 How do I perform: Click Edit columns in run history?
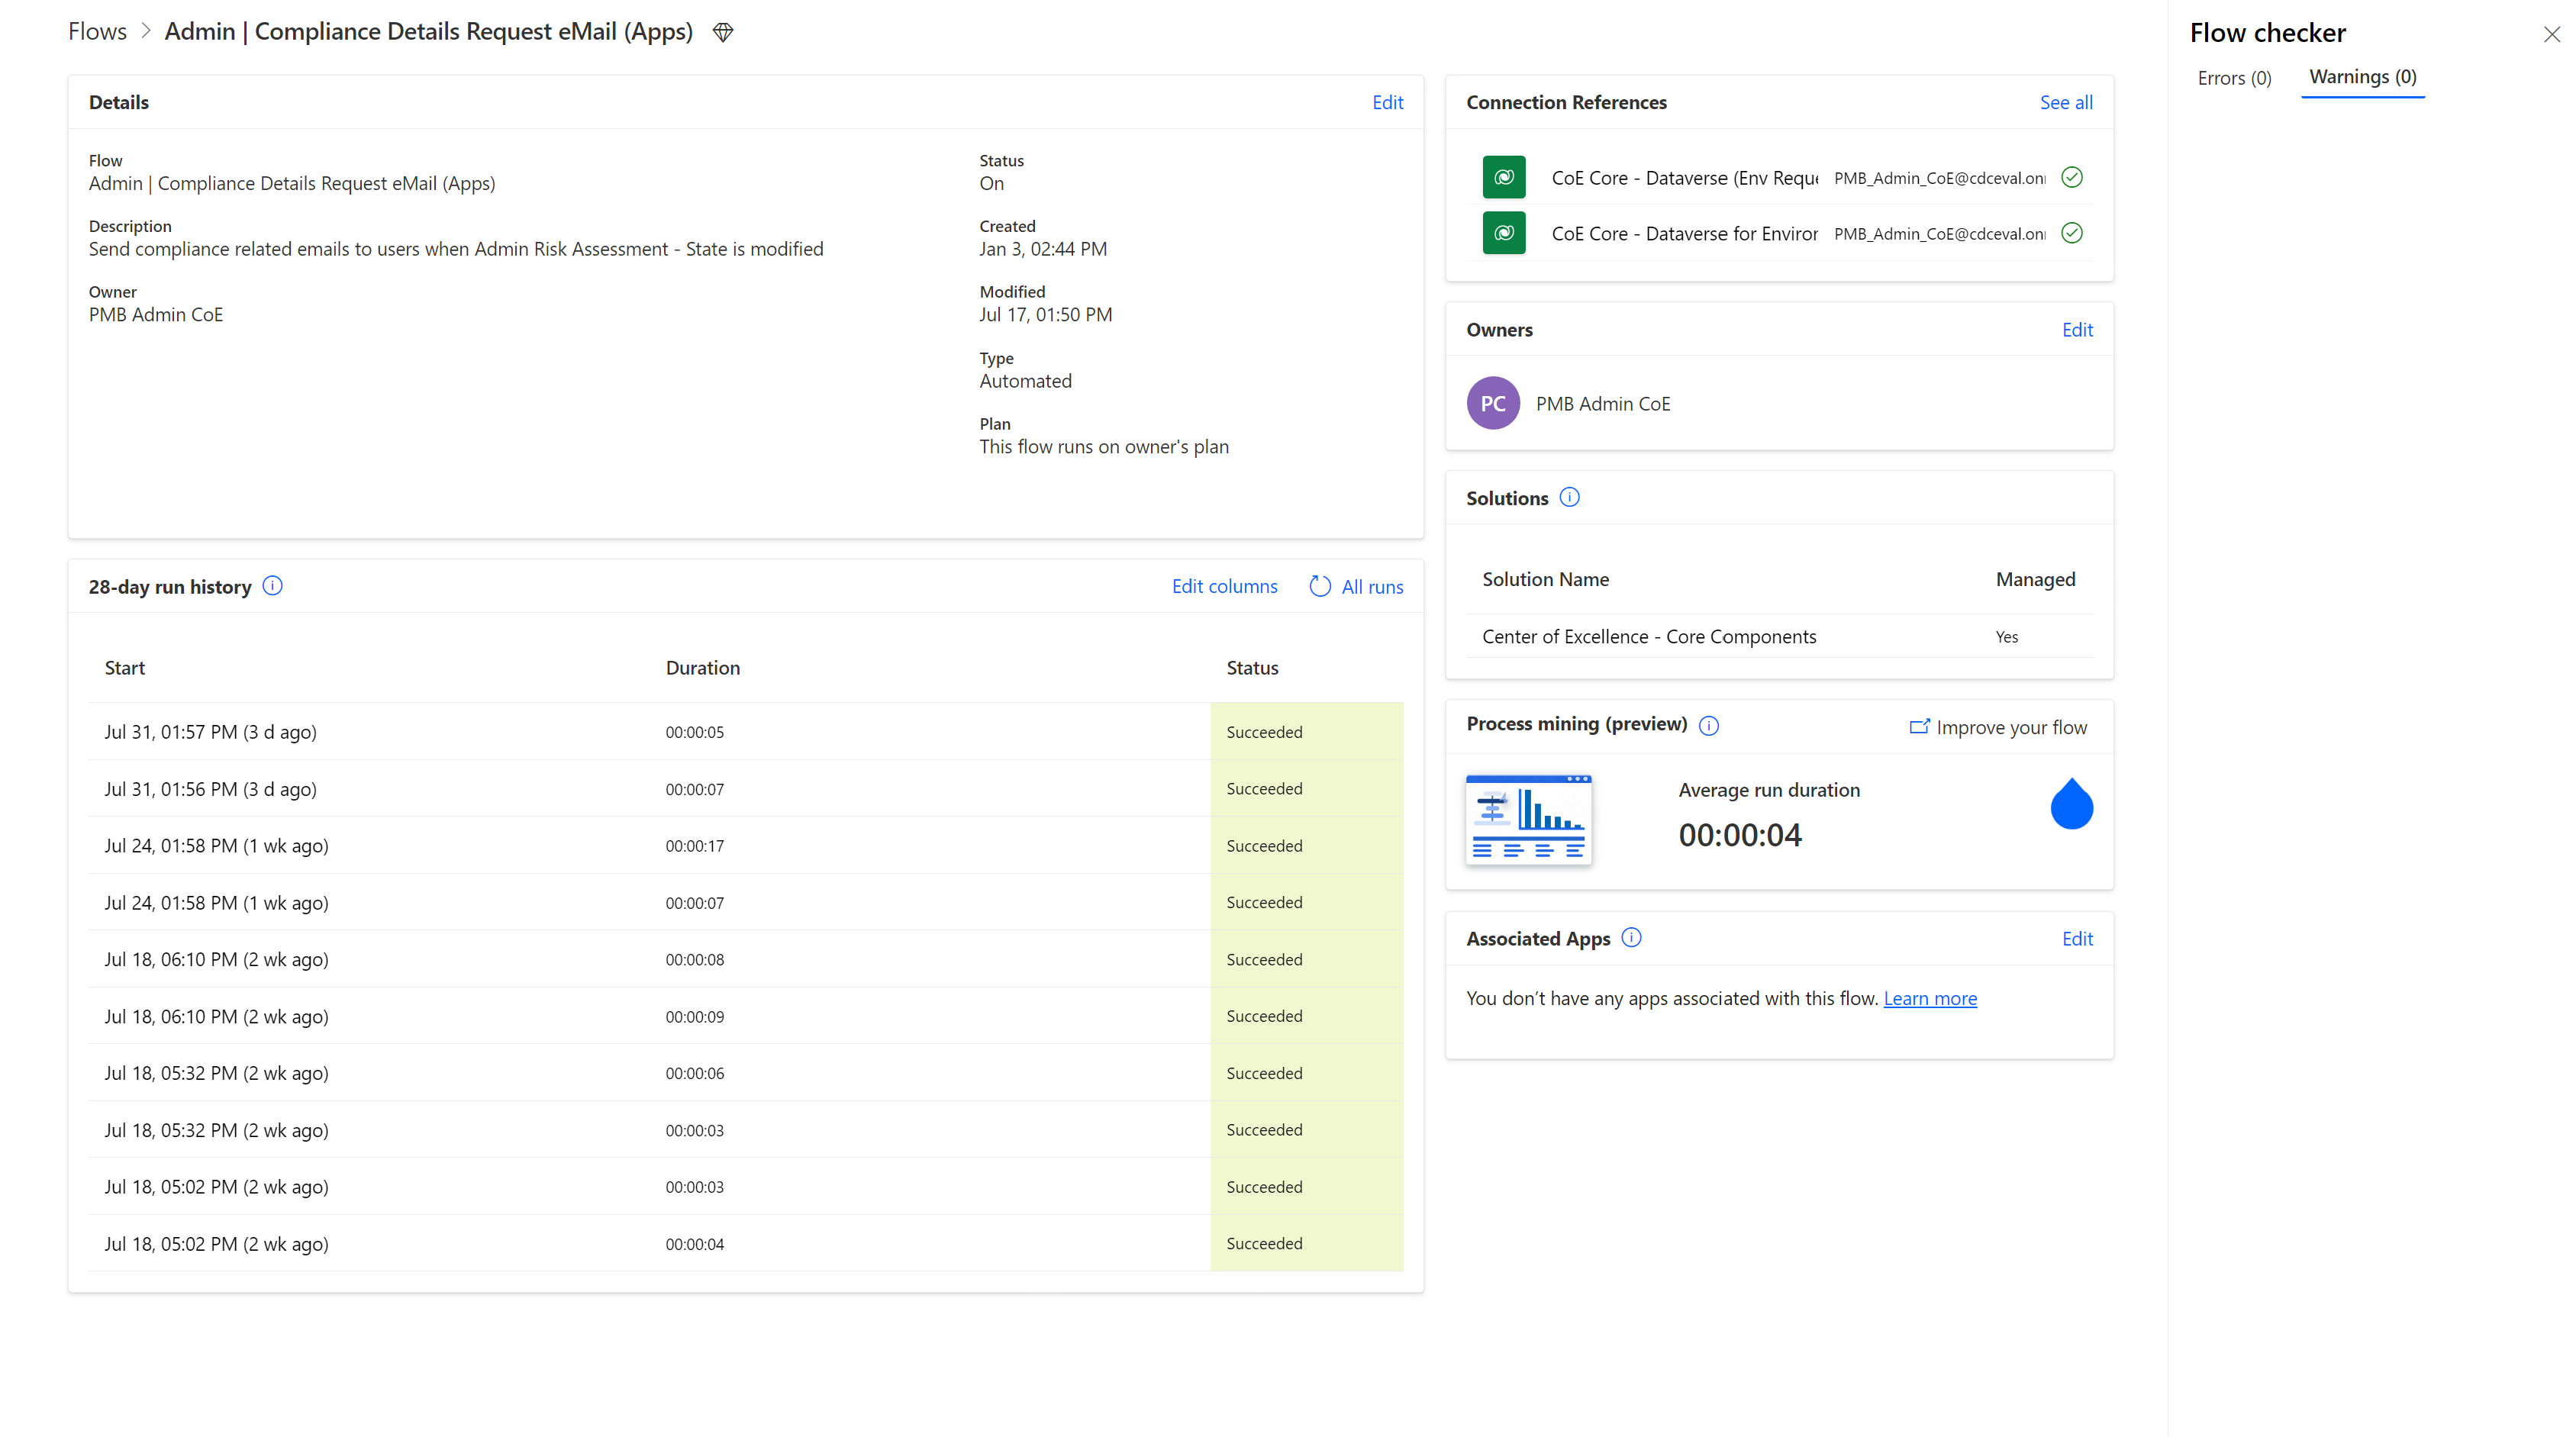[1224, 585]
